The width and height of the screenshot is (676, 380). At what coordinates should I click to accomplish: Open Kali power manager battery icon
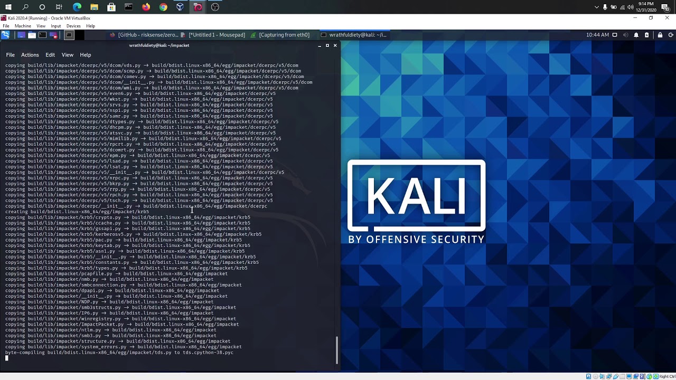pos(646,35)
